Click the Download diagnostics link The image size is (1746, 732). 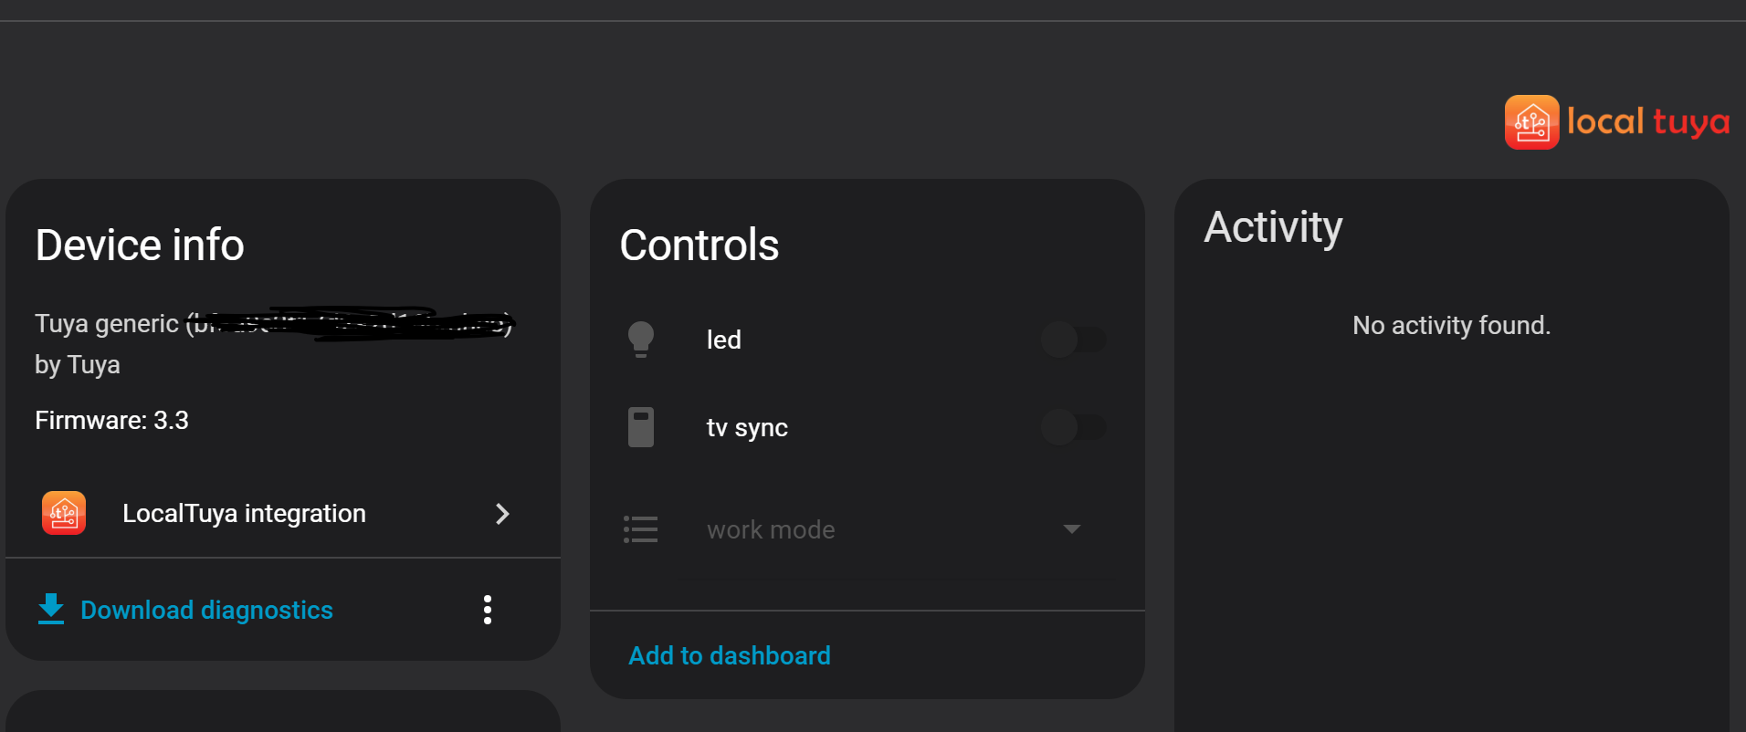pos(206,610)
